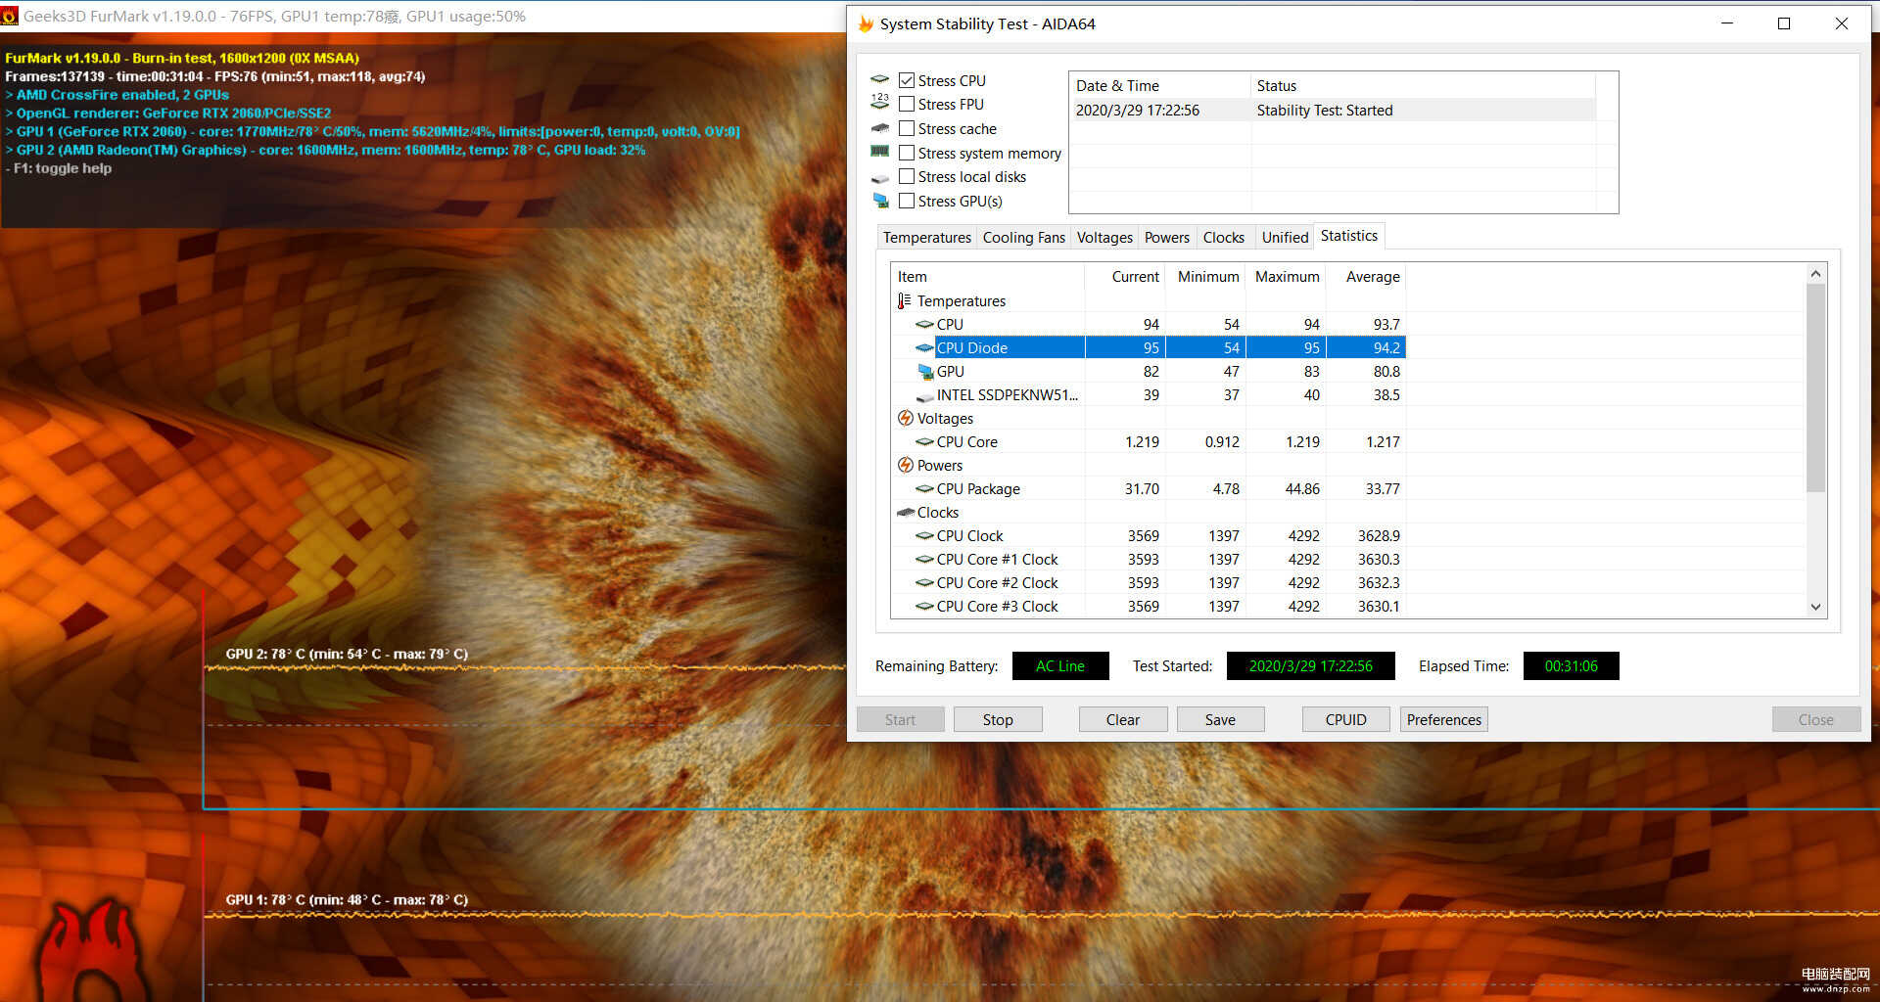The image size is (1880, 1002).
Task: Click the chip icon beside CPU Core voltage
Action: (x=924, y=442)
